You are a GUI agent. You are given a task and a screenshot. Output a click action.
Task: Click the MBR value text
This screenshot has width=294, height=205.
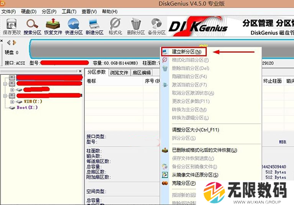point(283,142)
